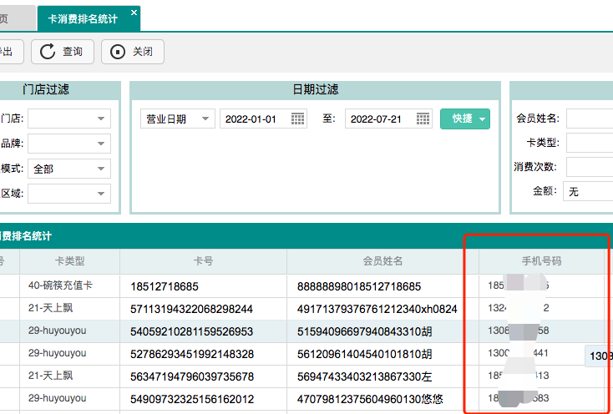
Task: Expand the 品牌 dropdown
Action: tap(102, 144)
